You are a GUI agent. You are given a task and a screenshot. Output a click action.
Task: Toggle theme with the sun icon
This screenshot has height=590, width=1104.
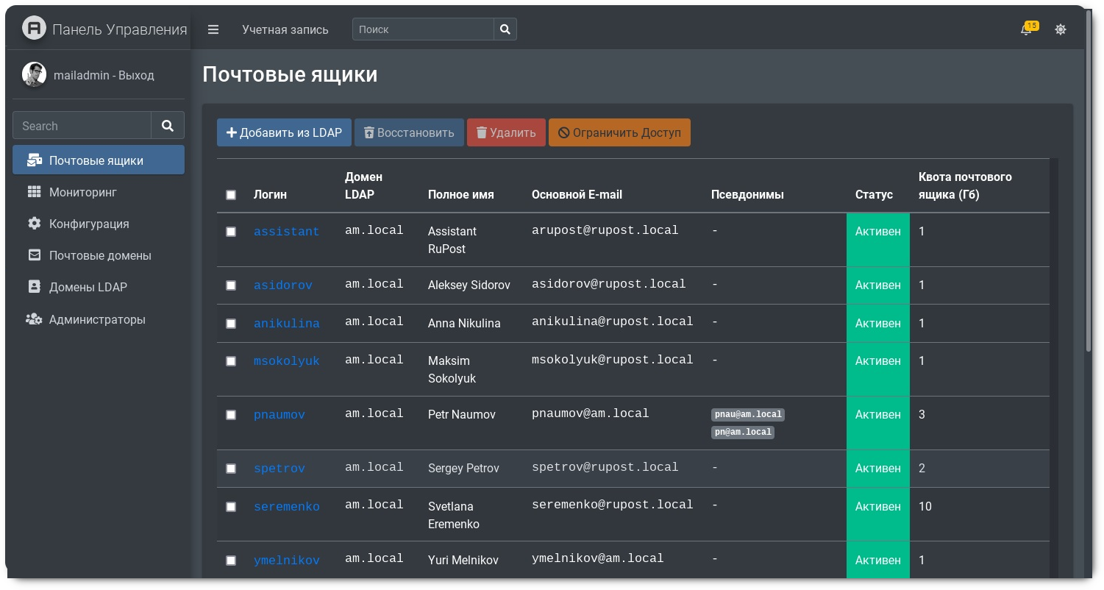coord(1060,30)
